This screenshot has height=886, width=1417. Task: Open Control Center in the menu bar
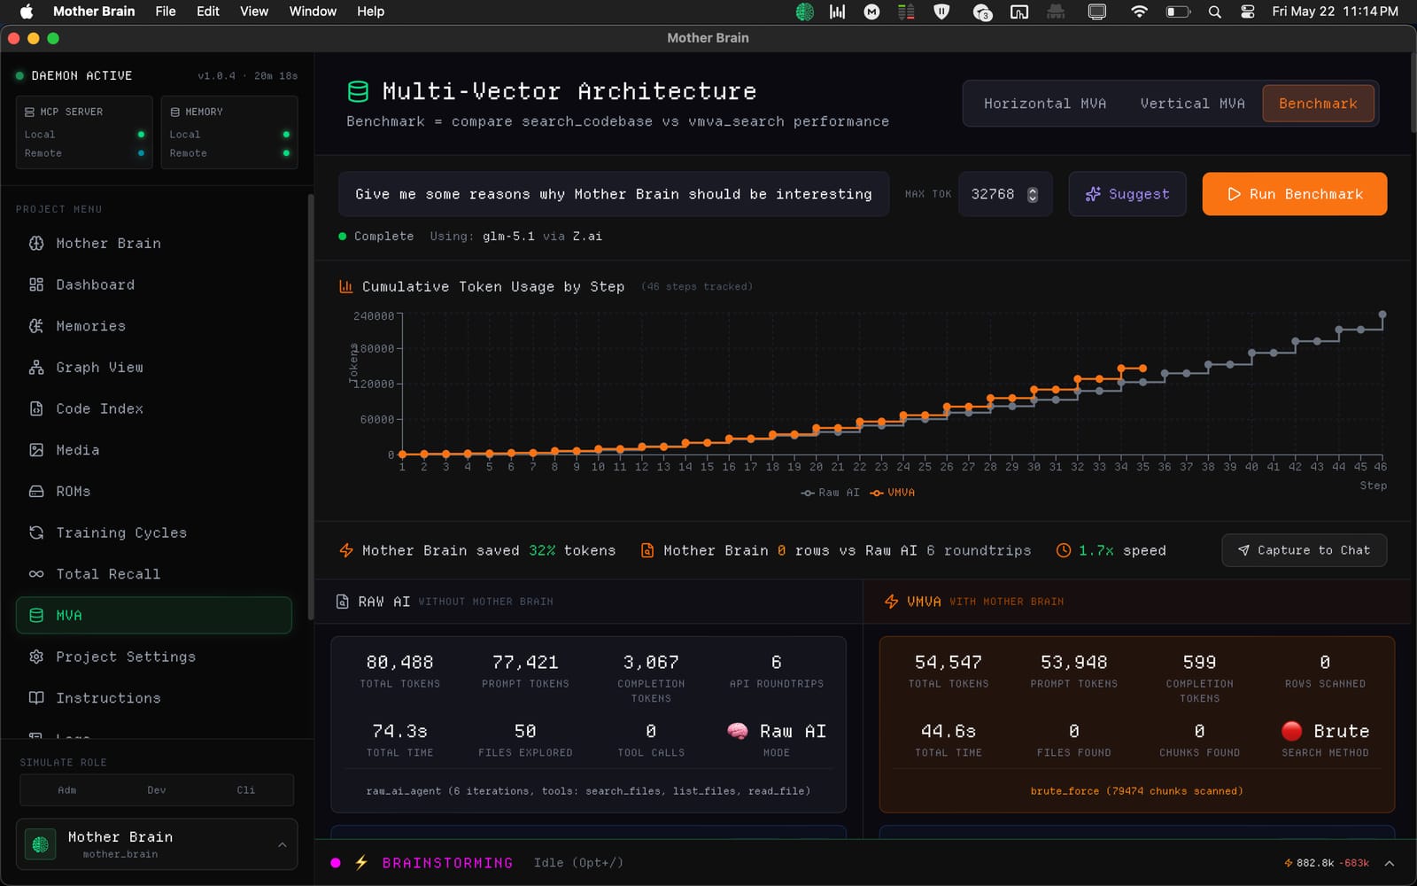click(x=1248, y=12)
